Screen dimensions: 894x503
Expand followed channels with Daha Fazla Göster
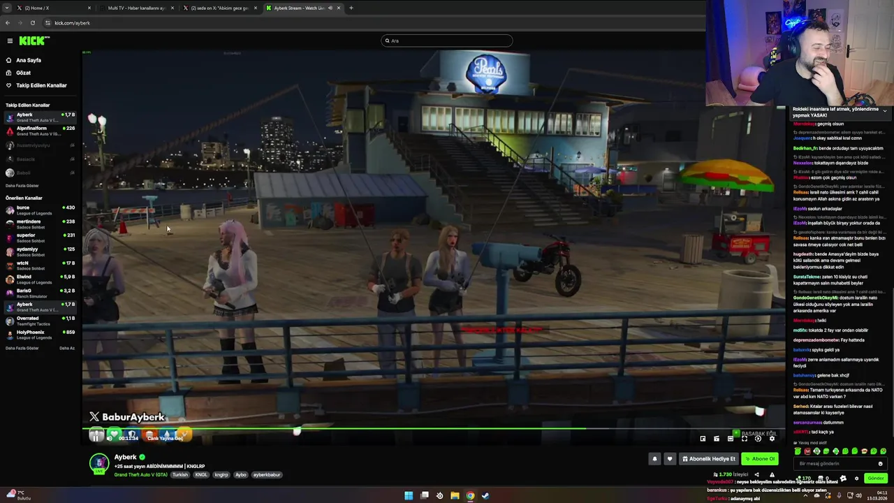coord(22,186)
